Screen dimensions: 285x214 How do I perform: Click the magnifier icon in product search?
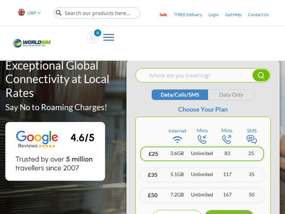tap(59, 13)
